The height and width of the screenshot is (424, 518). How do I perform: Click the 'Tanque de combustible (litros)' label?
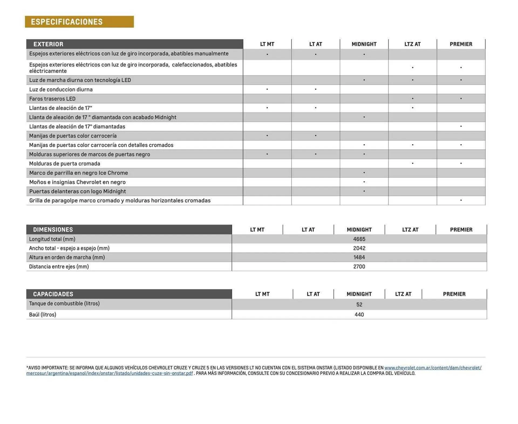(x=64, y=304)
